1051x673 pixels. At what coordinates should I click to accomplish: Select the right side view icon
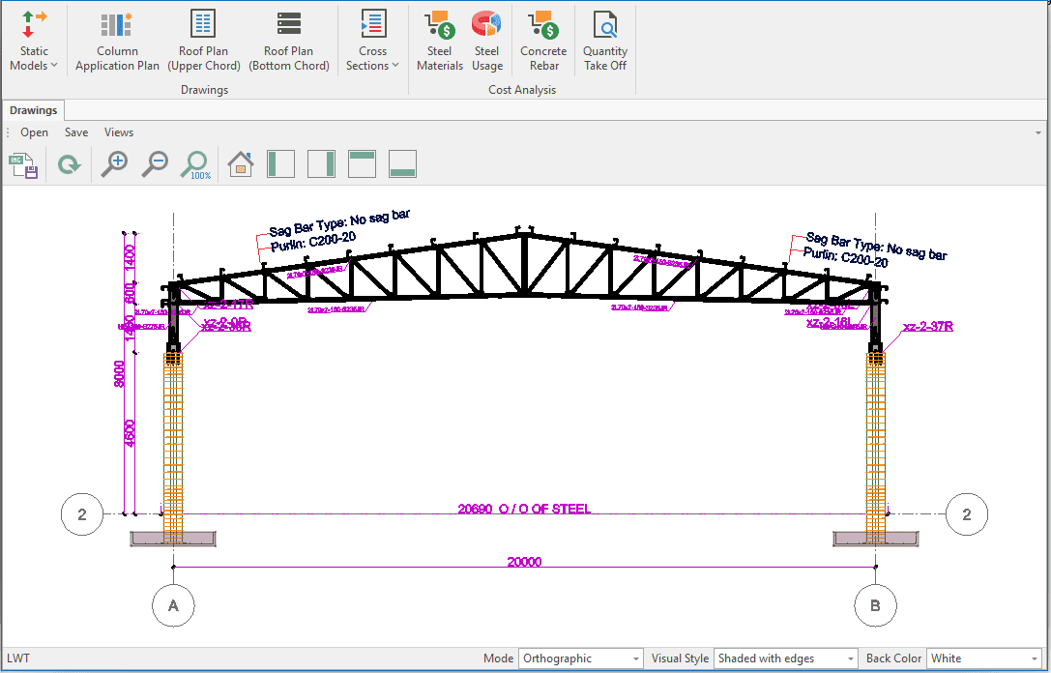321,164
